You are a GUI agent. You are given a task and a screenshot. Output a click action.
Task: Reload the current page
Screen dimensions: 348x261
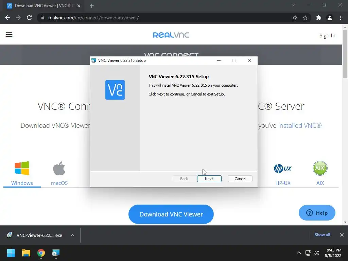29,18
